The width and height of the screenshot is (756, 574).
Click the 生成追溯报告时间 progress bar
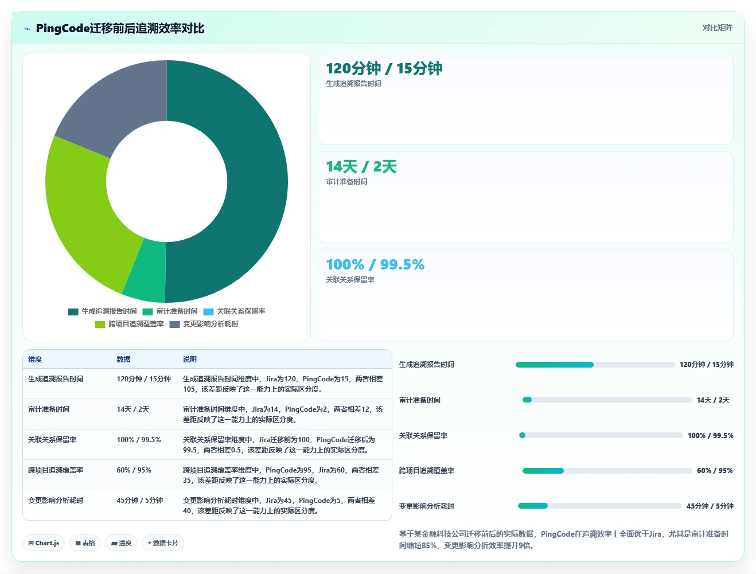tap(595, 365)
